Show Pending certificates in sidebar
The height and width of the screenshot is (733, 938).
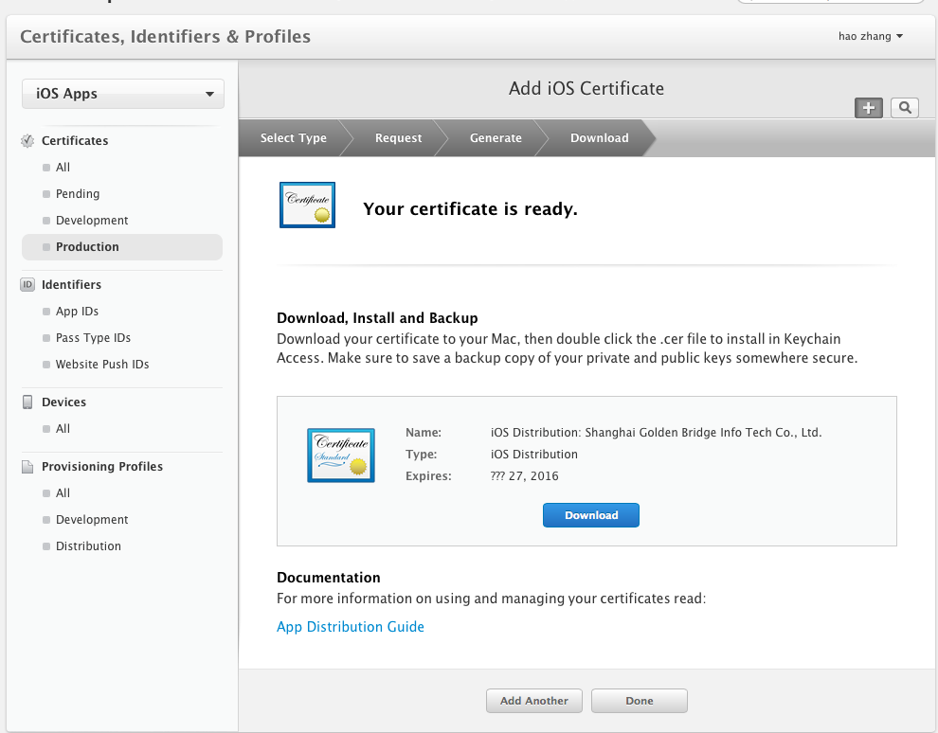[x=78, y=194]
